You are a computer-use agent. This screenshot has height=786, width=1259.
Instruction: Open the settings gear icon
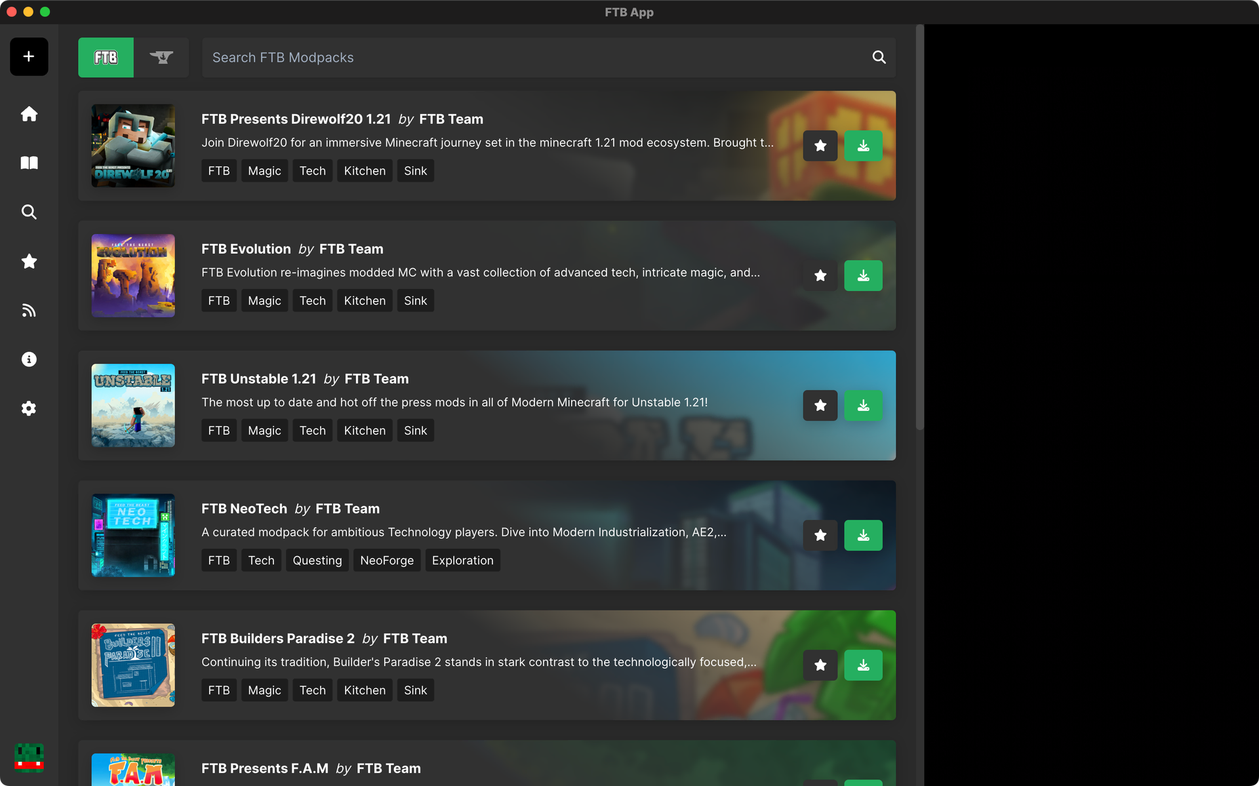point(28,408)
